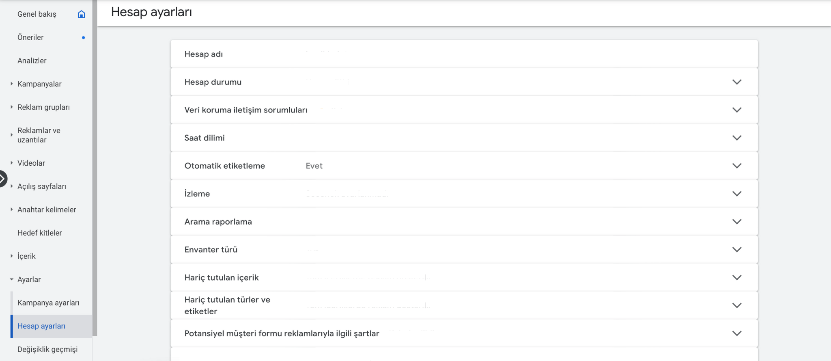Click the dark sidebar collapse arrow button

point(2,179)
